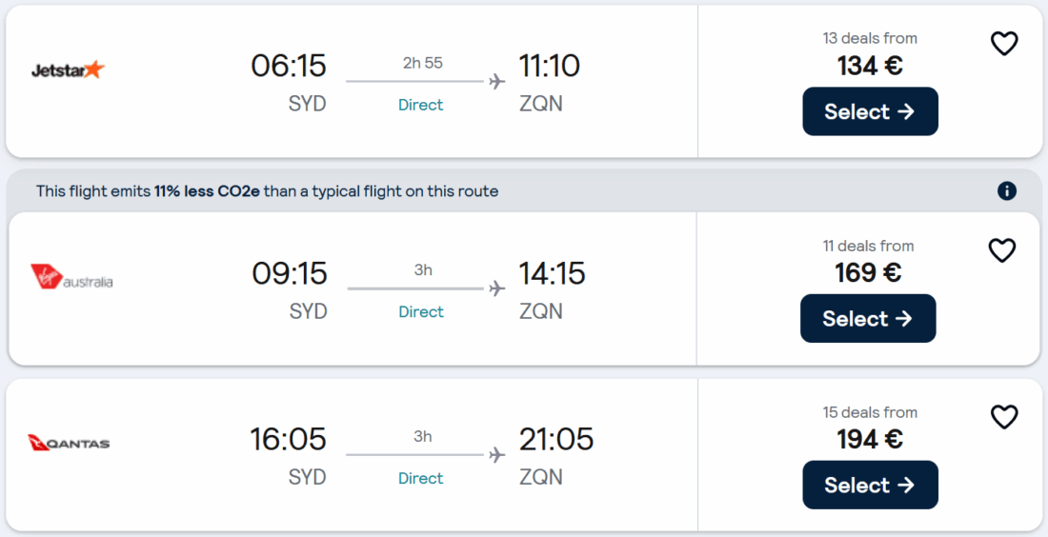Open CO2e emissions info icon
1048x537 pixels.
(1007, 191)
